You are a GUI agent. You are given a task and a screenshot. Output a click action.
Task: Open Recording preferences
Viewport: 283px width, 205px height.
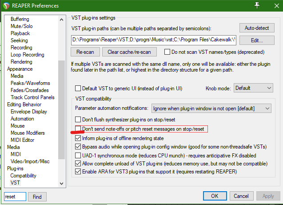(21, 48)
